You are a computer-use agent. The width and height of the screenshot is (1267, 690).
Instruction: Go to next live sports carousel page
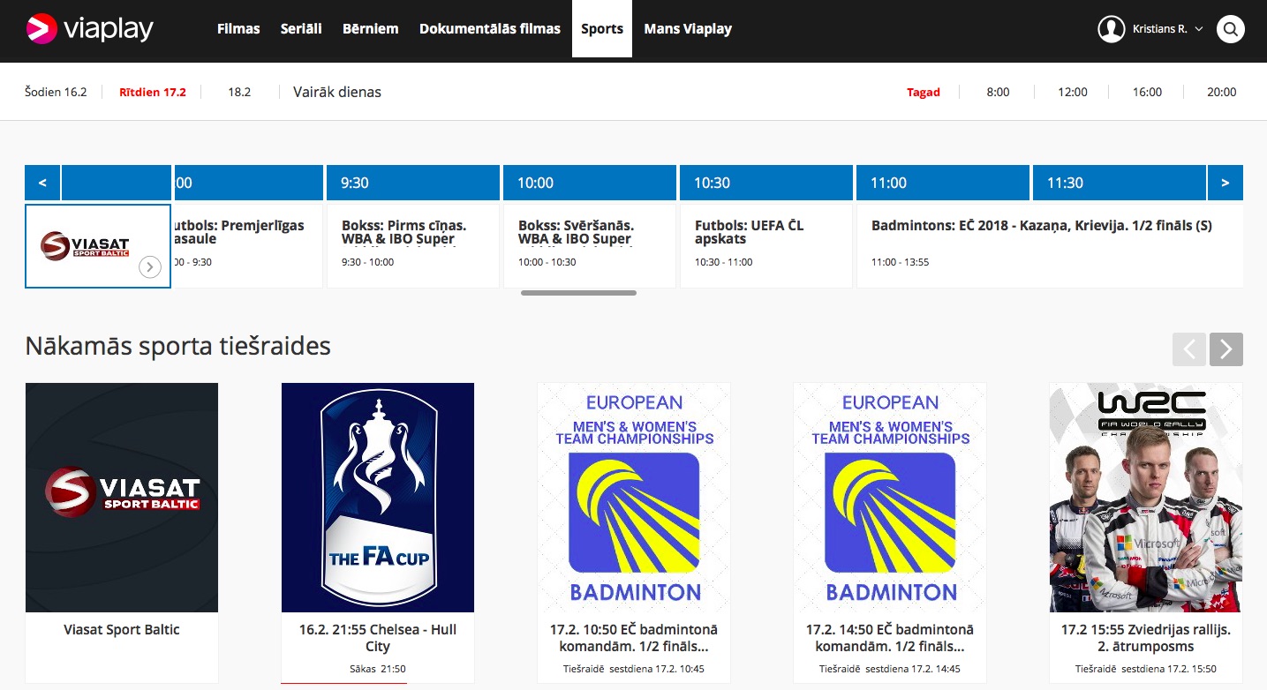pos(1226,349)
